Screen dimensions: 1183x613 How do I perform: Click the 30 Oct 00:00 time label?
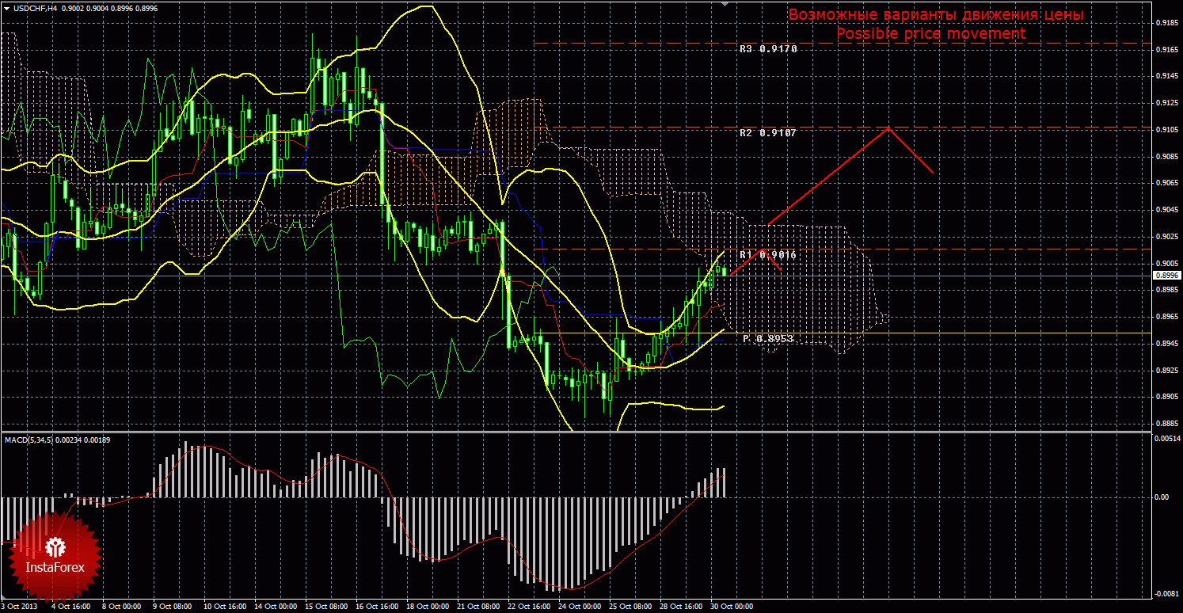pyautogui.click(x=732, y=607)
